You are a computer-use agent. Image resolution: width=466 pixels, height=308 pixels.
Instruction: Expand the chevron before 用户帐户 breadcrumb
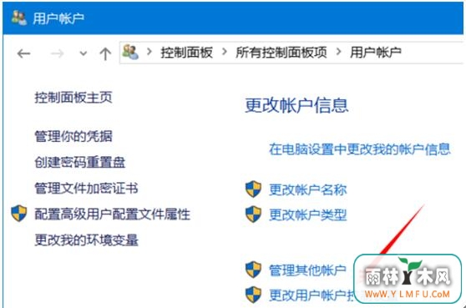click(338, 52)
